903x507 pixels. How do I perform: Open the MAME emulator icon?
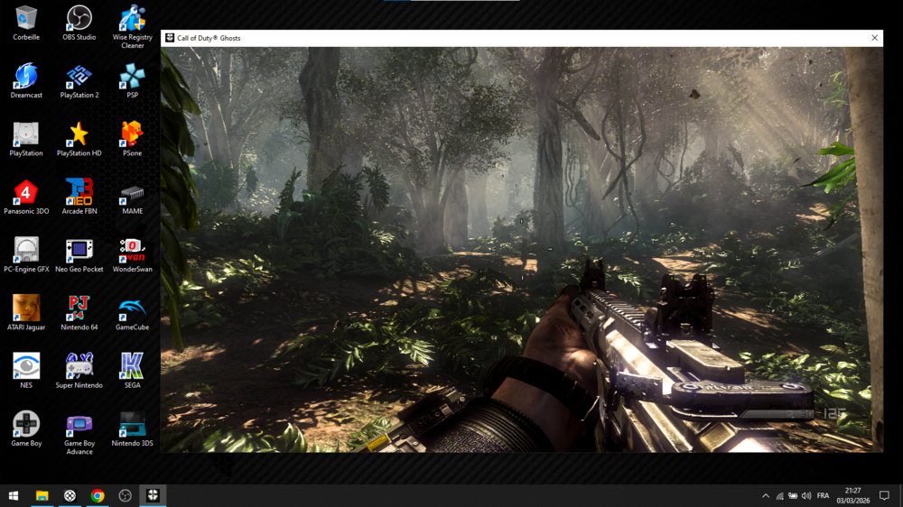pyautogui.click(x=132, y=193)
